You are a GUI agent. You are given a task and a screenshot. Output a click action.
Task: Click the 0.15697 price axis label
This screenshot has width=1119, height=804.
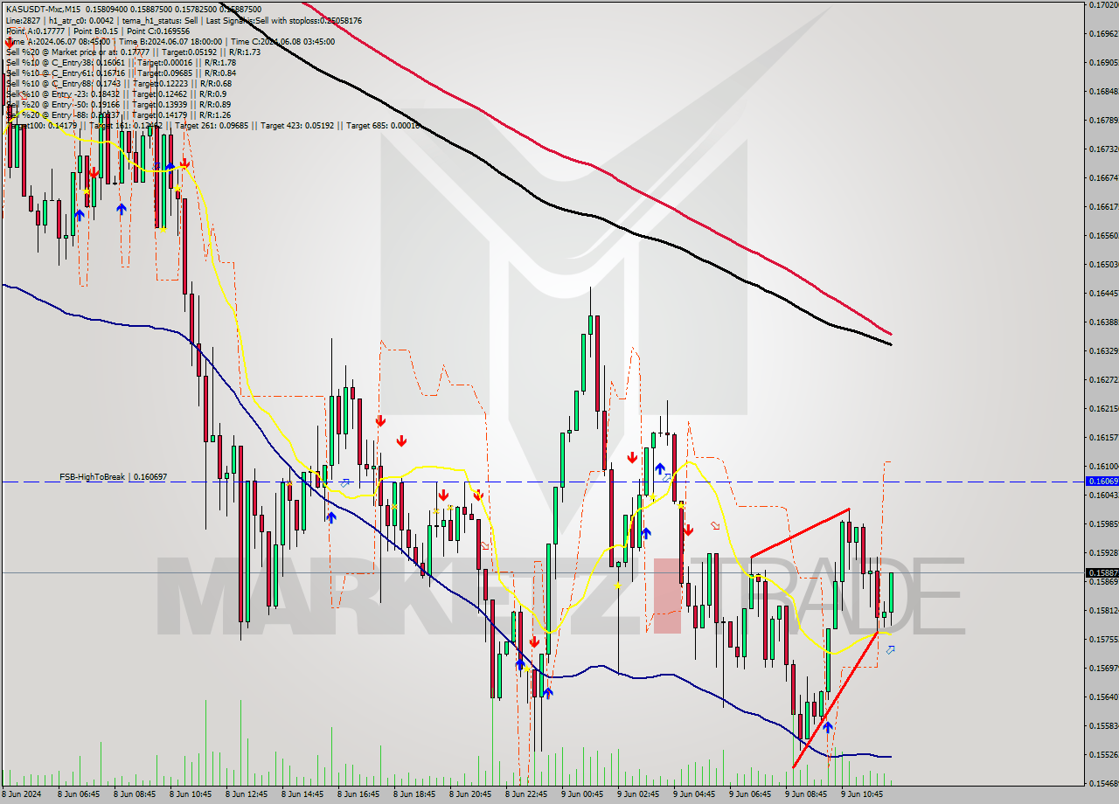click(1103, 669)
